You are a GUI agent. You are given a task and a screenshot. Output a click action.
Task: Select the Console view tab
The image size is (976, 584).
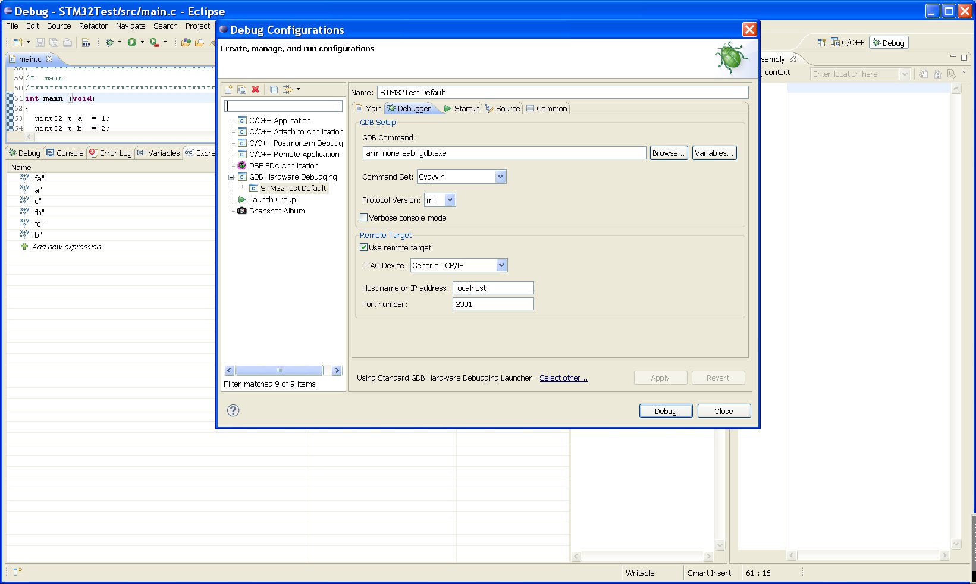(x=65, y=153)
